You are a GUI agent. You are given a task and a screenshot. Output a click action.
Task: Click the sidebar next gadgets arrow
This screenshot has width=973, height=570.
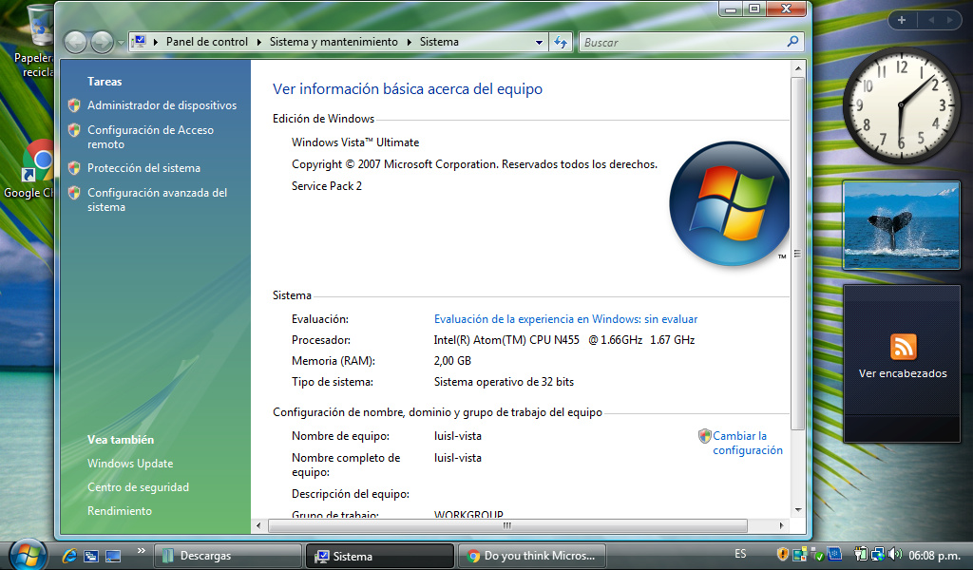949,21
